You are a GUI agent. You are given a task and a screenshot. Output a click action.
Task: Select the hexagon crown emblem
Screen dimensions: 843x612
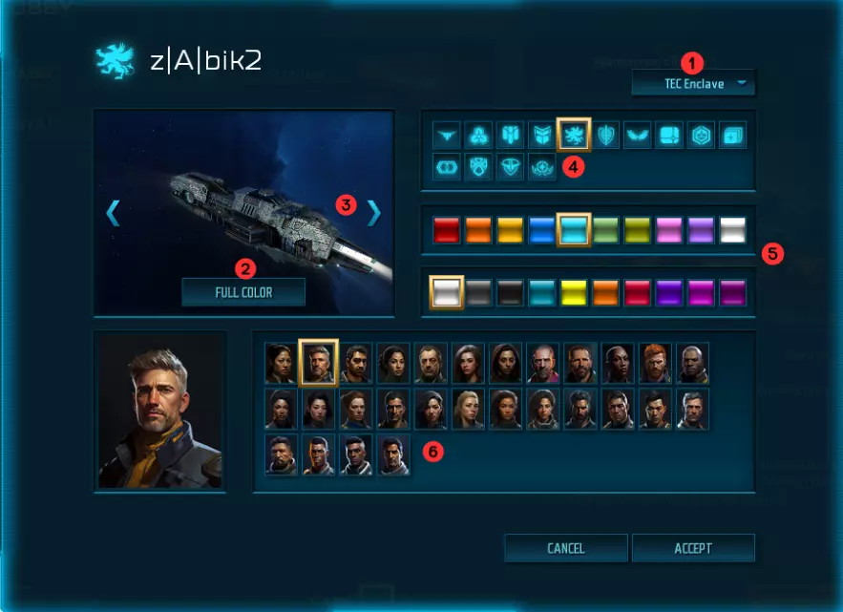(701, 135)
